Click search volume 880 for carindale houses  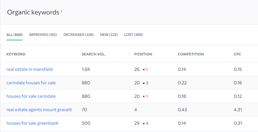tap(86, 83)
